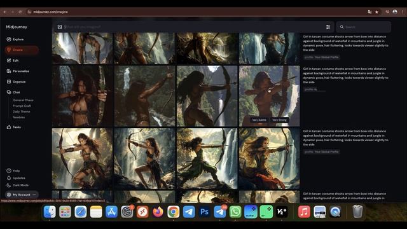Open the My Account menu
407x229 pixels.
coord(22,195)
